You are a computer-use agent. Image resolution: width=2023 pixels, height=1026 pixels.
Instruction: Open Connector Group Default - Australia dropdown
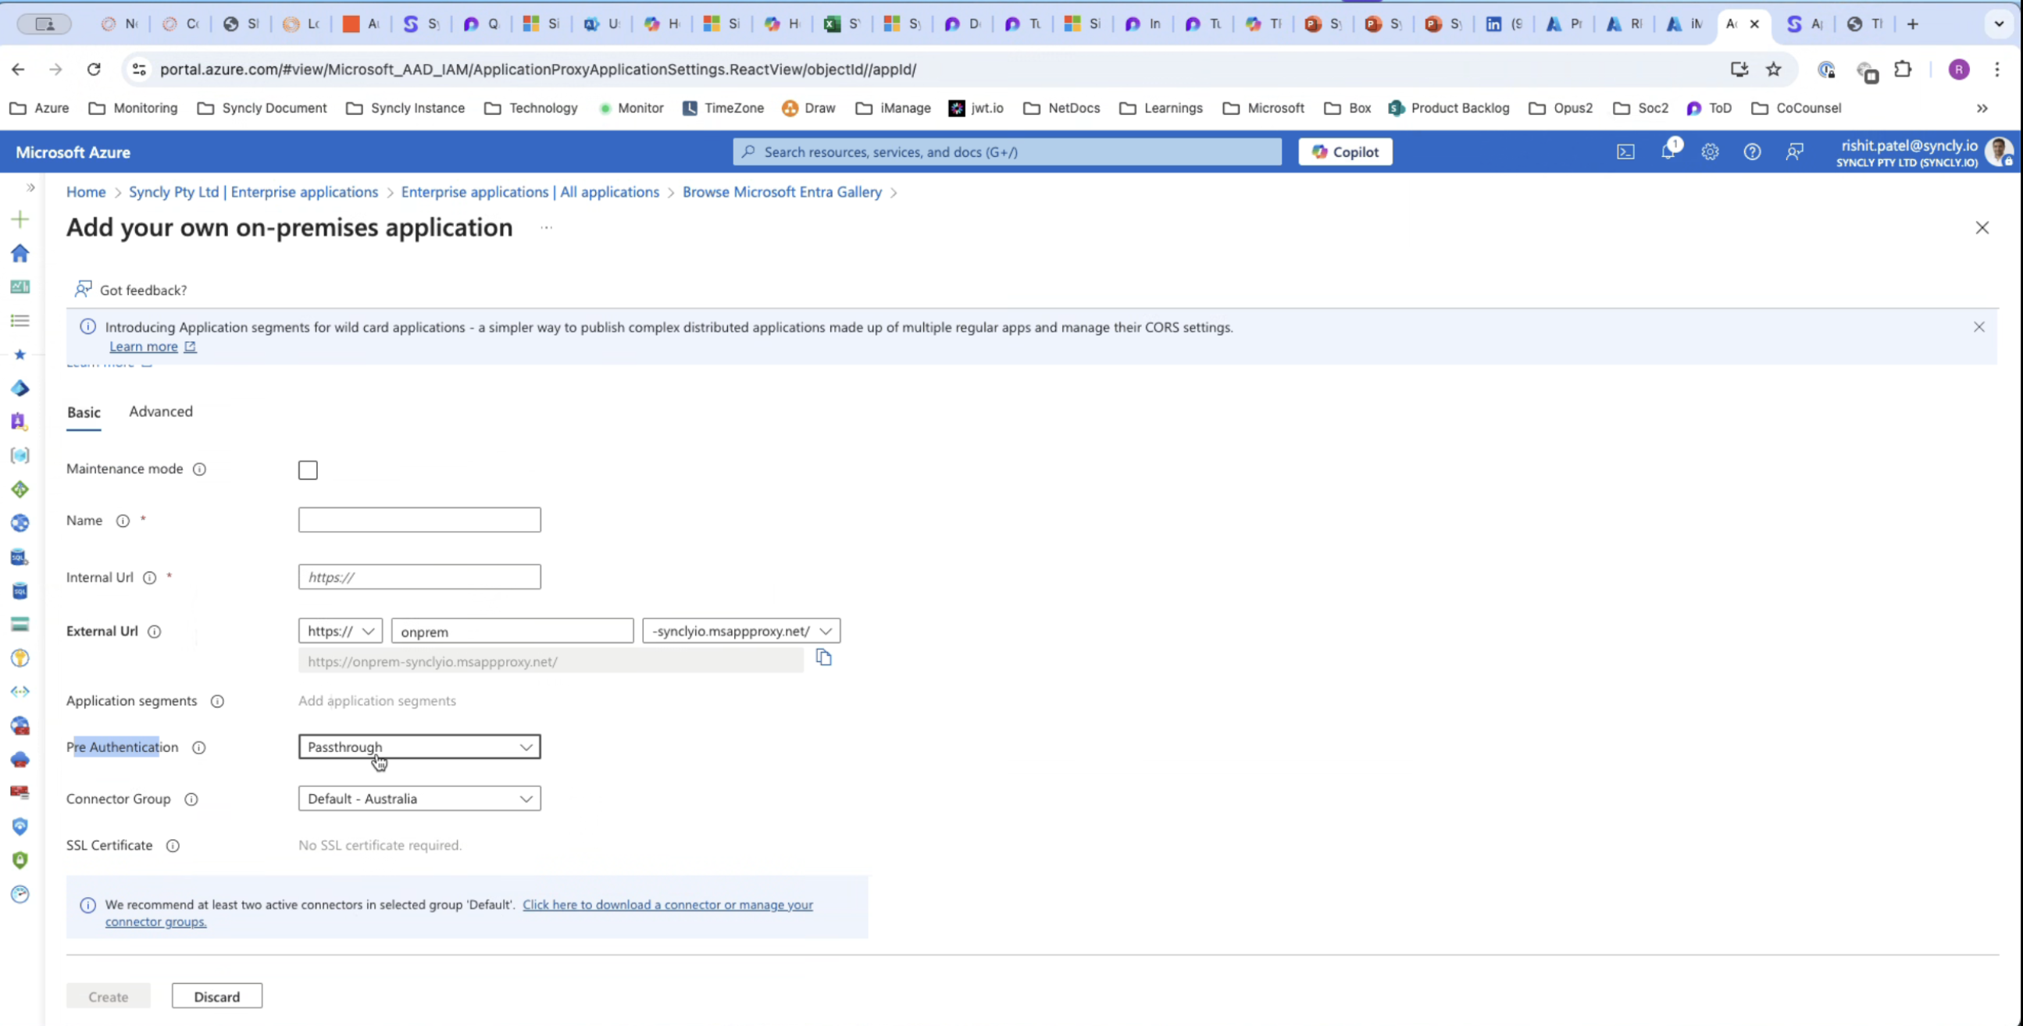pyautogui.click(x=419, y=799)
